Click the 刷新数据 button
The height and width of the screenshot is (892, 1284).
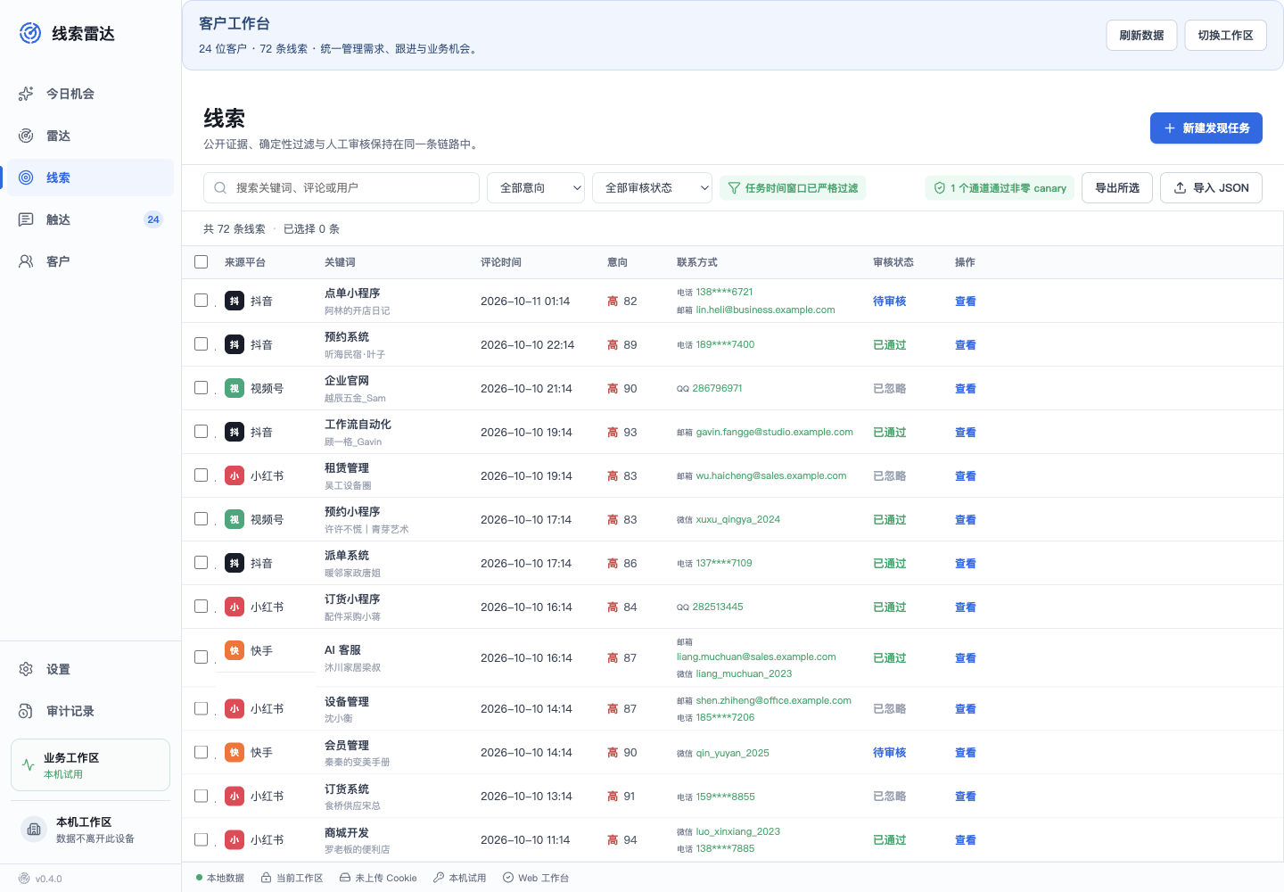(1142, 36)
